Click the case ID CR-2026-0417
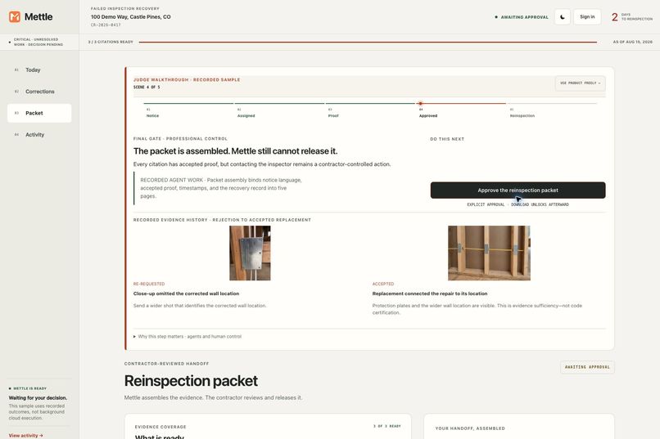 [106, 25]
